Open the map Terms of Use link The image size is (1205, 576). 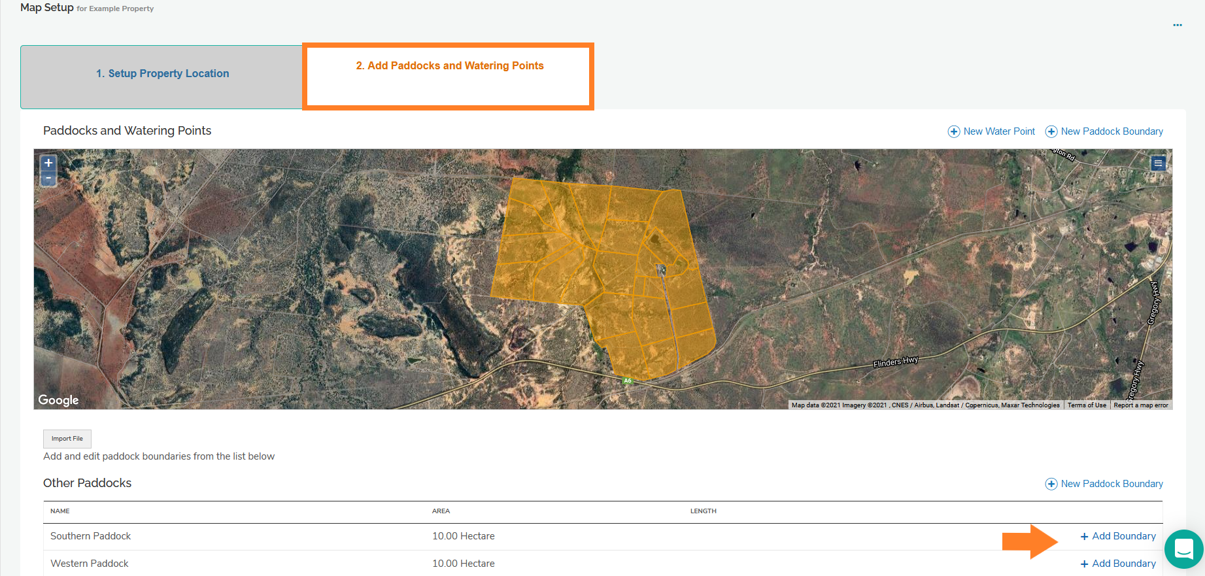pos(1087,405)
